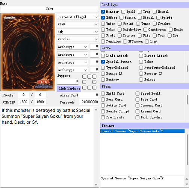Check the Boss Card flag
The height and width of the screenshot is (188, 189).
(103, 100)
